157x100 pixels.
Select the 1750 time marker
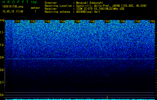pyautogui.click(x=152, y=21)
